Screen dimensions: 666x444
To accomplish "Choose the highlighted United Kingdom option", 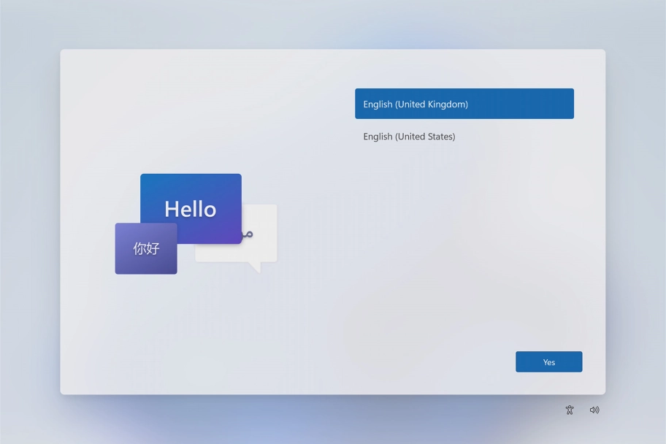I will 464,104.
